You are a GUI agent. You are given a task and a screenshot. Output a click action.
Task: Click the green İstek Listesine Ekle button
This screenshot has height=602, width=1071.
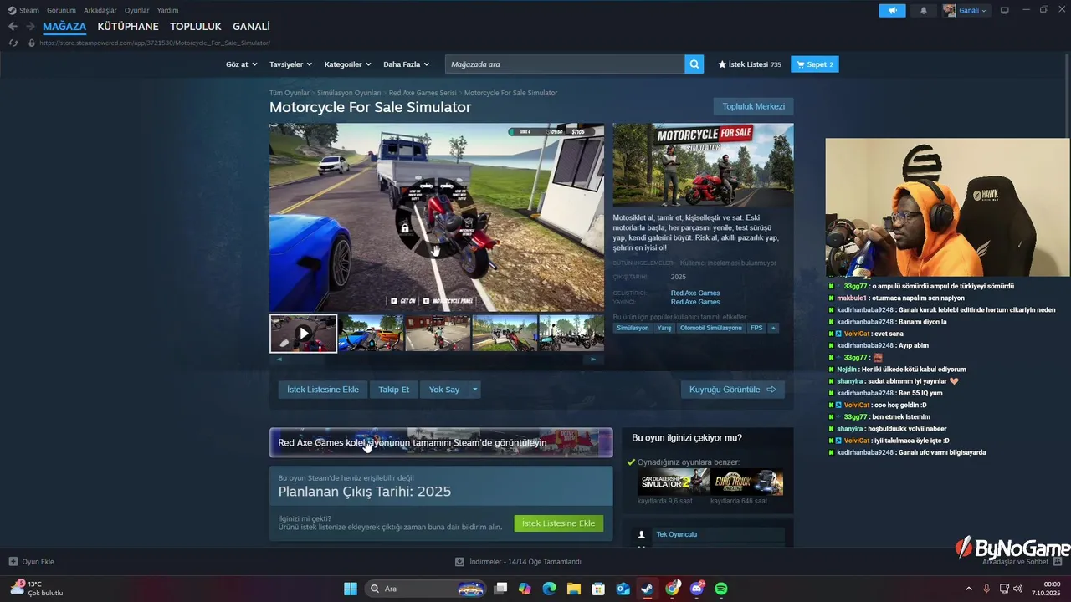[558, 523]
